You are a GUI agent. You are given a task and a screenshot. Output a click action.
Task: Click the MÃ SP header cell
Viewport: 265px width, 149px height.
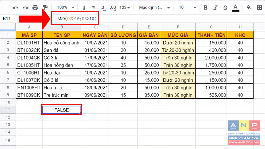tap(29, 35)
